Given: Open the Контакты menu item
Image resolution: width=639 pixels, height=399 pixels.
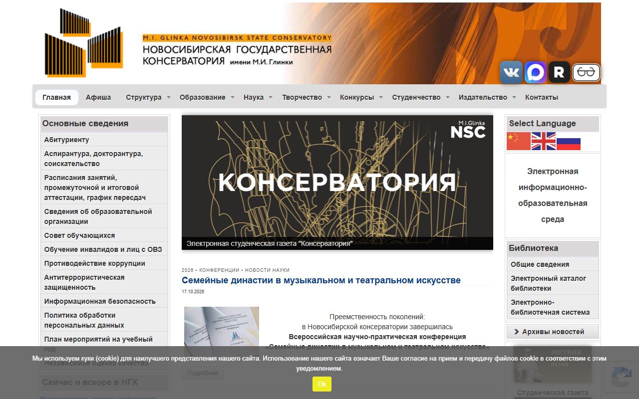Looking at the screenshot, I should point(542,97).
